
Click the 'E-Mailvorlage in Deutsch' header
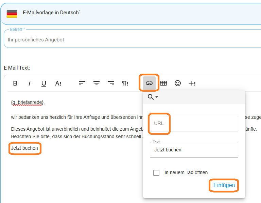pos(51,13)
